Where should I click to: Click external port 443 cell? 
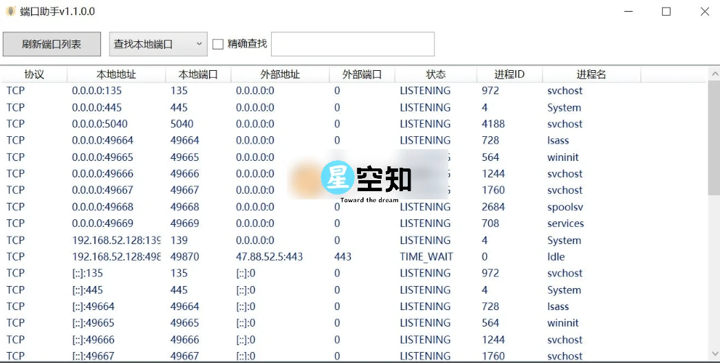pos(342,257)
